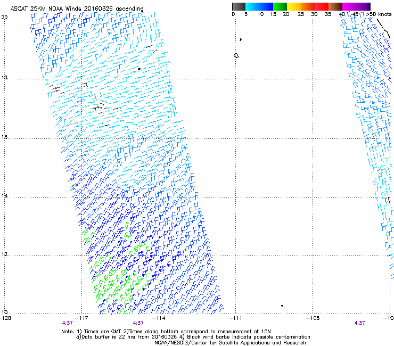Click the red 30-35 knots legend swatch
The height and width of the screenshot is (346, 394).
(x=322, y=6)
